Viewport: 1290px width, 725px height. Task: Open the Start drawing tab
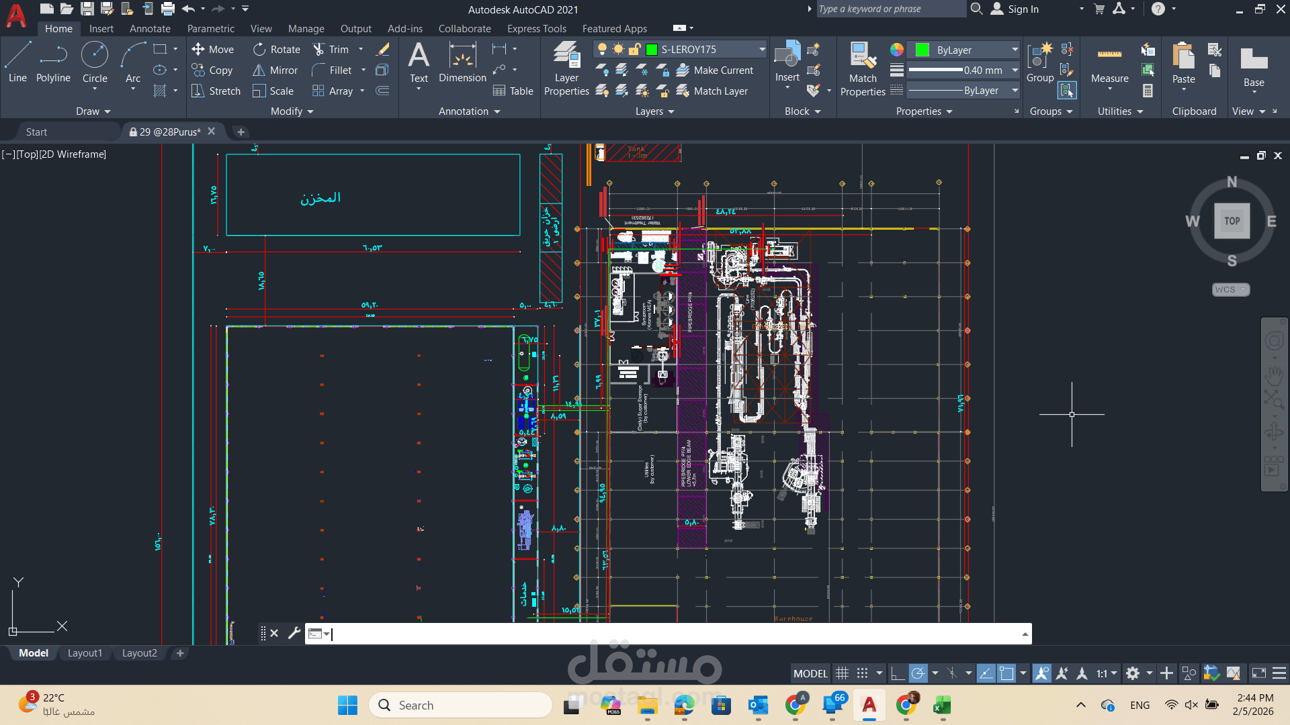tap(36, 132)
